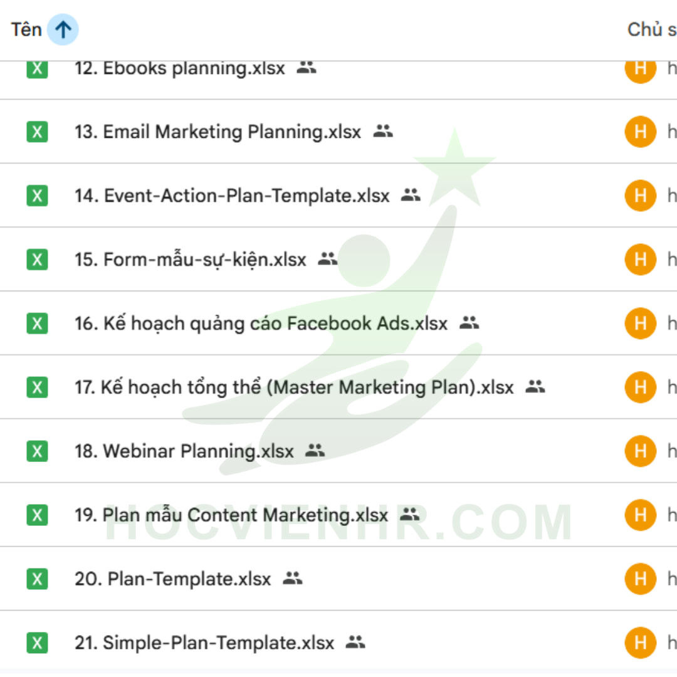The width and height of the screenshot is (677, 677).
Task: Click owner avatar H on Webinar Planning row
Action: point(640,451)
